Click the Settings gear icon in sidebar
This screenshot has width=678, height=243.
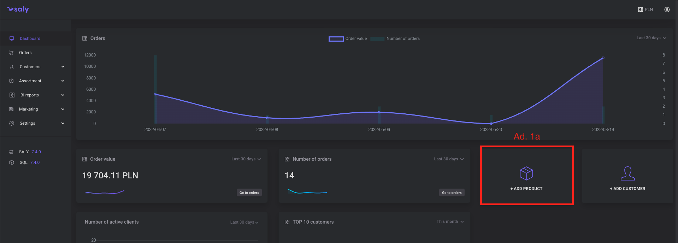[x=12, y=123]
